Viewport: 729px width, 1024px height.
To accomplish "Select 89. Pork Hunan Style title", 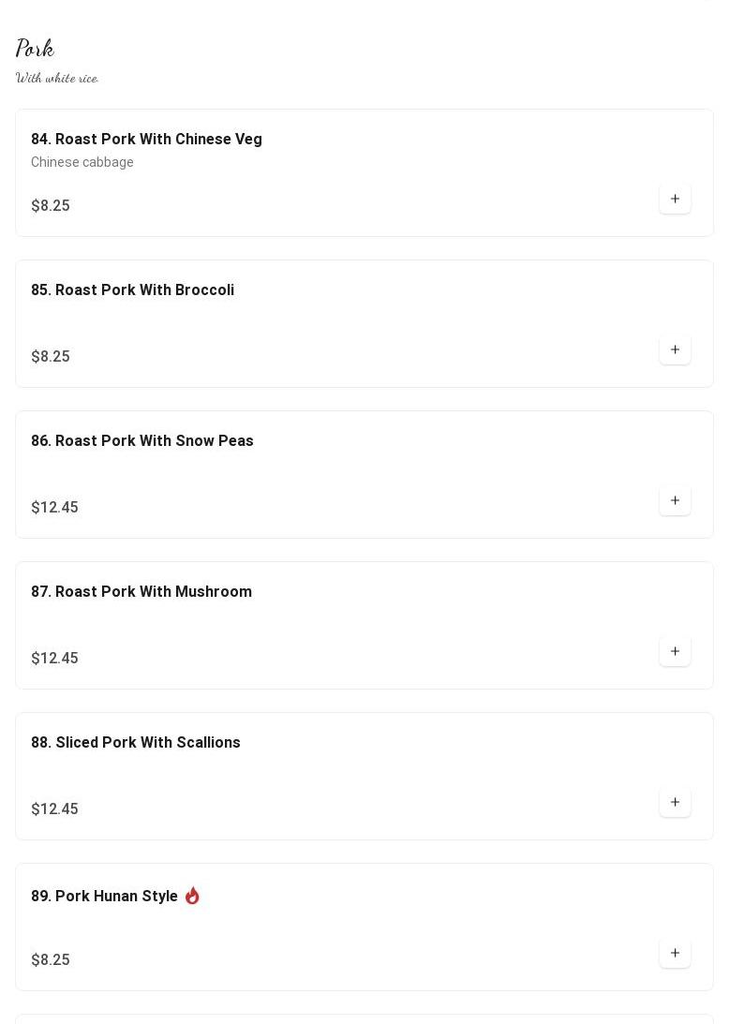I will click(104, 897).
